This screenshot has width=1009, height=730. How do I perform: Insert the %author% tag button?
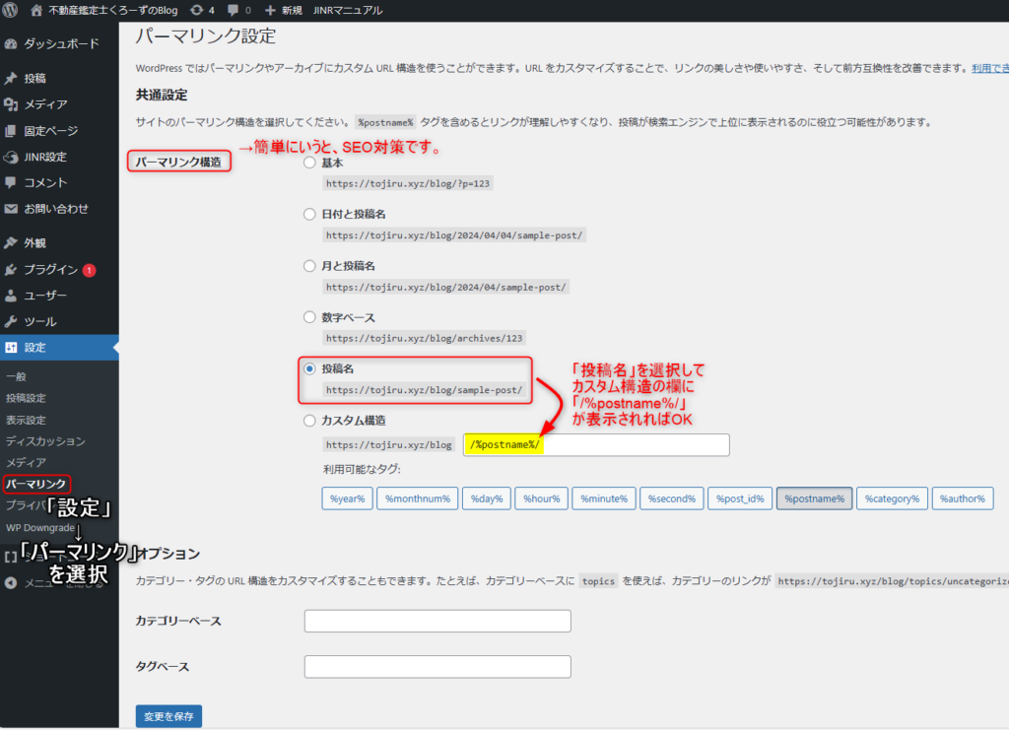pyautogui.click(x=963, y=498)
